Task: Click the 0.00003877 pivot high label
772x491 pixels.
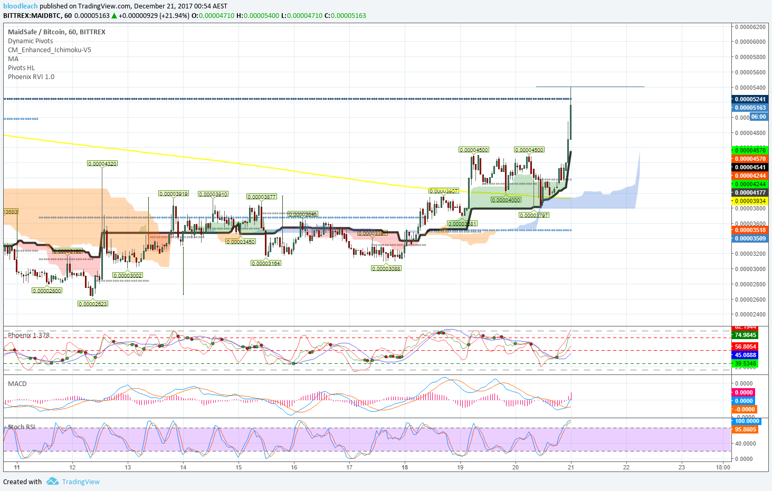Action: [261, 197]
